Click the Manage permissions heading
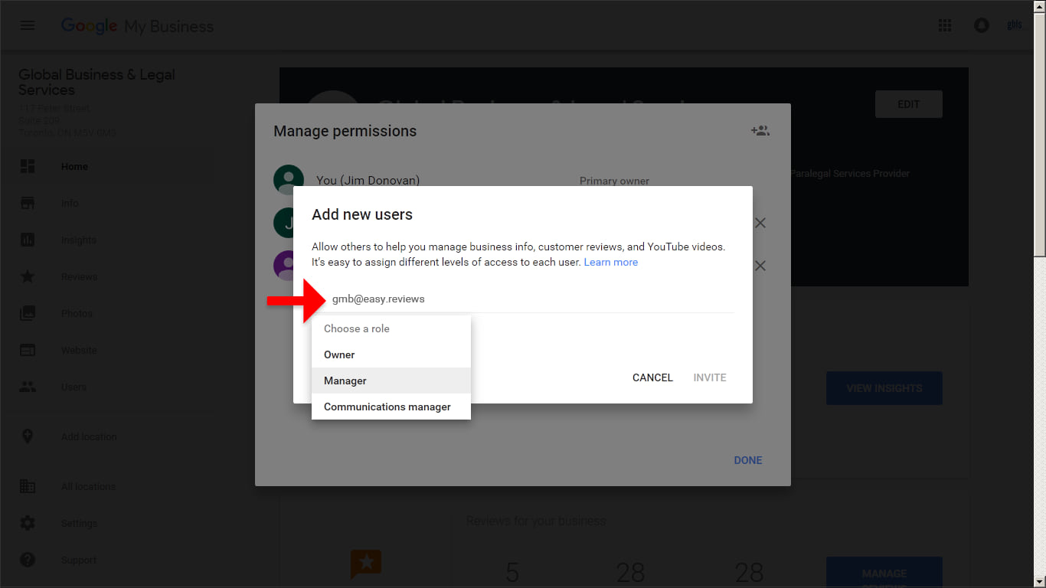Image resolution: width=1046 pixels, height=588 pixels. [x=345, y=131]
